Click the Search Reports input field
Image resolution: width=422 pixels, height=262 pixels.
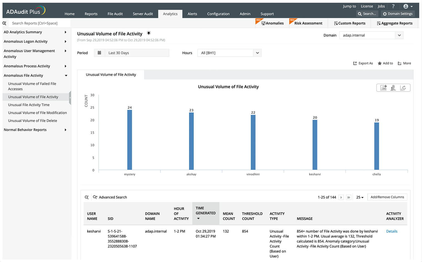tap(39, 23)
